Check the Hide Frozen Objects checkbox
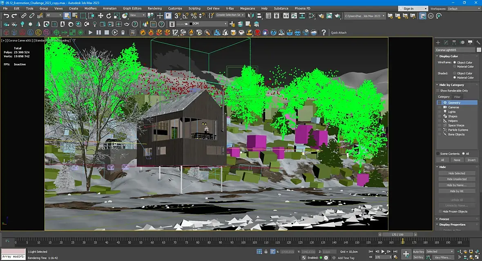Viewport: 482px width, 261px height. 440,212
